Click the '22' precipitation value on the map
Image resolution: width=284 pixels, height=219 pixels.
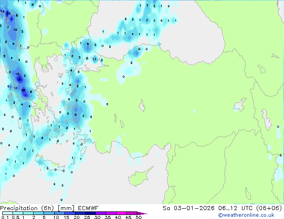23,90
